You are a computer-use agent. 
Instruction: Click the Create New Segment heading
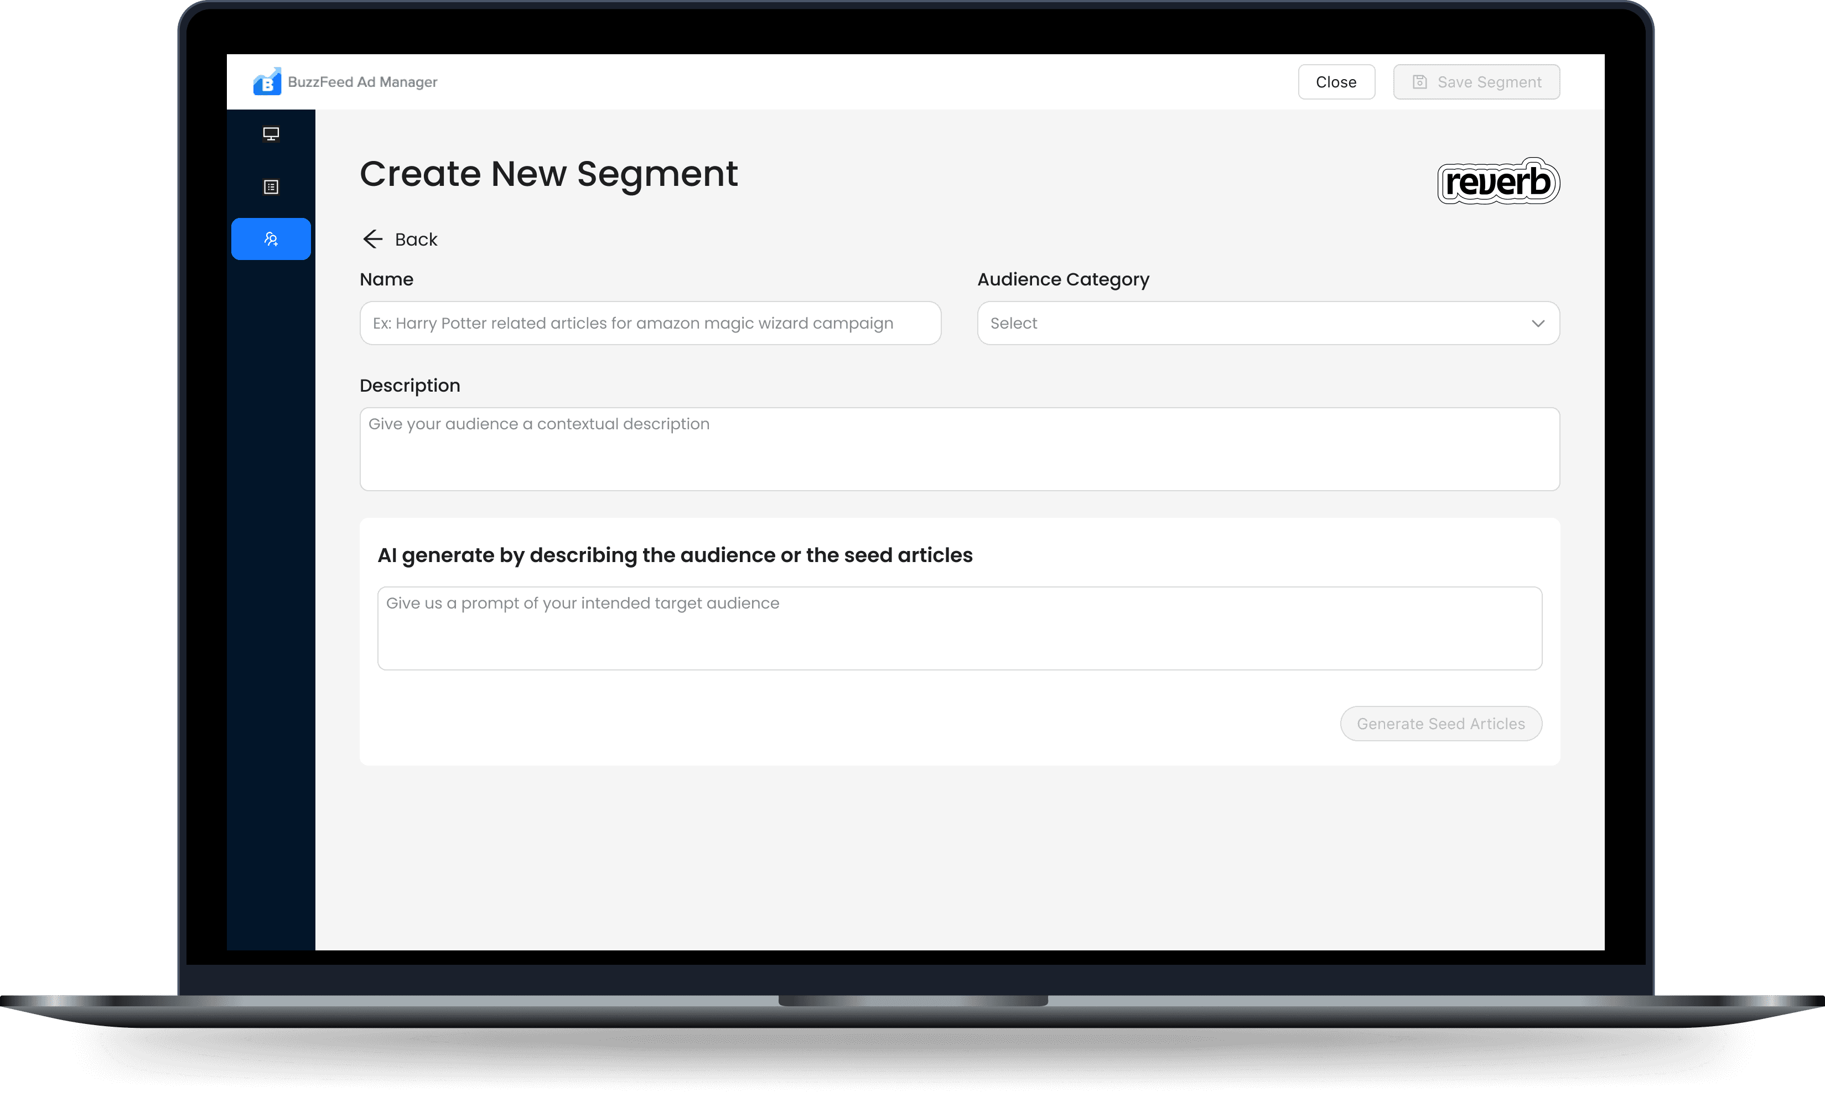pyautogui.click(x=548, y=174)
